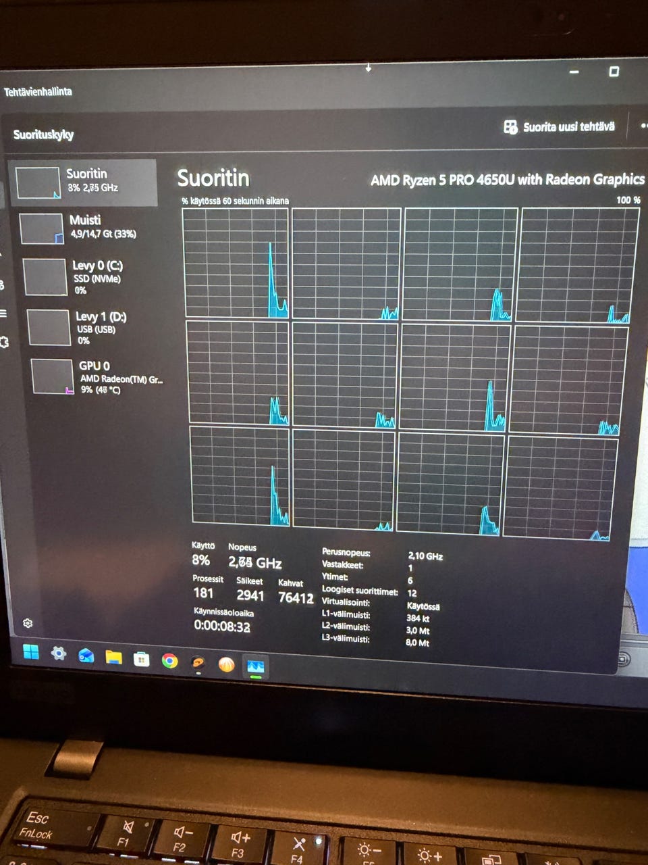
Task: Launch Settings from the taskbar
Action: pyautogui.click(x=59, y=653)
